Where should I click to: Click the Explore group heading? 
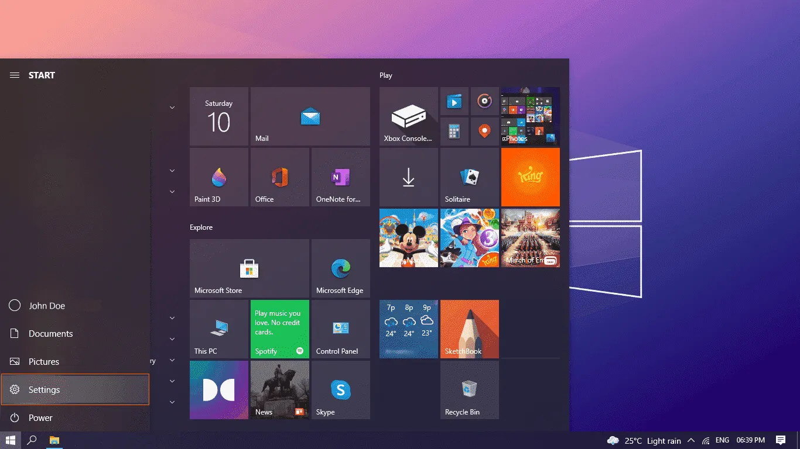pos(201,227)
